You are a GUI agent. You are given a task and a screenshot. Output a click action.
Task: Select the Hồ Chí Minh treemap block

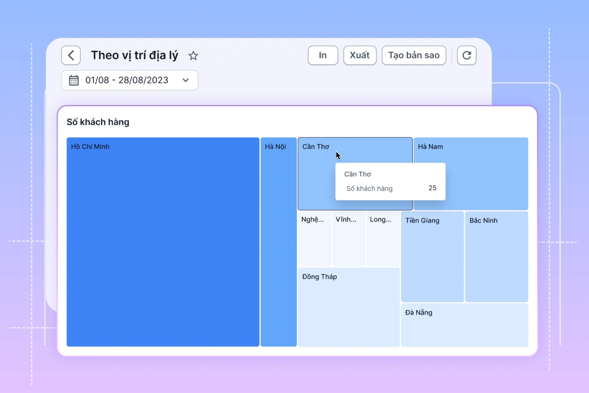point(163,243)
